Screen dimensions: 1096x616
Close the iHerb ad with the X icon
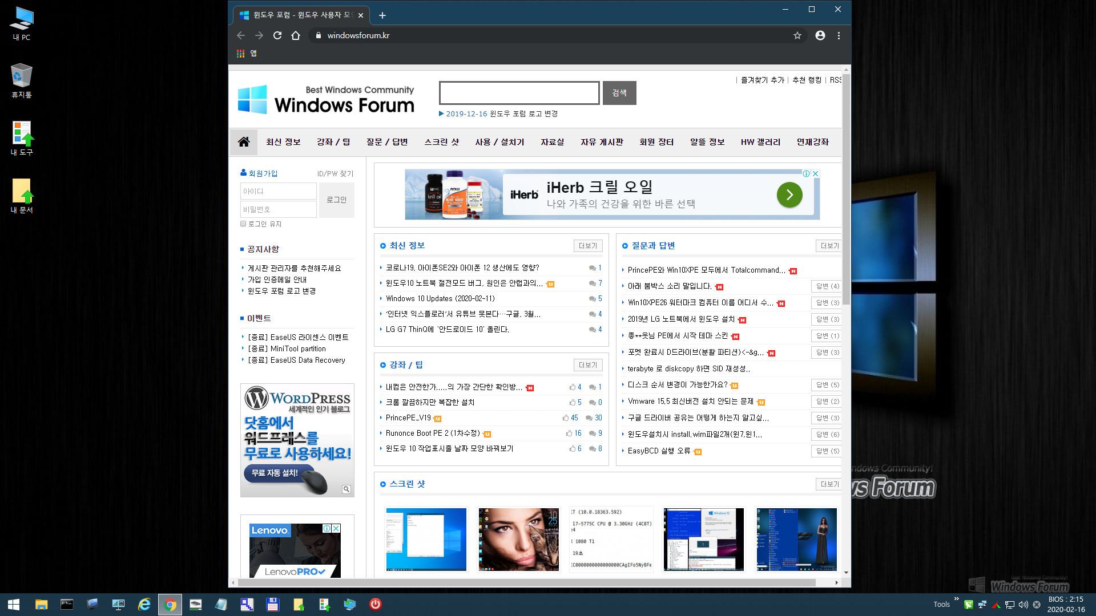click(816, 173)
